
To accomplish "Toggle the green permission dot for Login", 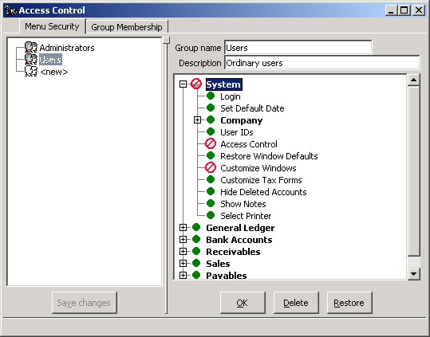I will (211, 96).
